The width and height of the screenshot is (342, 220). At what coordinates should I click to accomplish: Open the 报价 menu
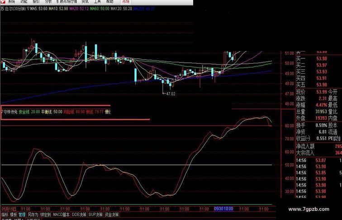tap(36, 2)
